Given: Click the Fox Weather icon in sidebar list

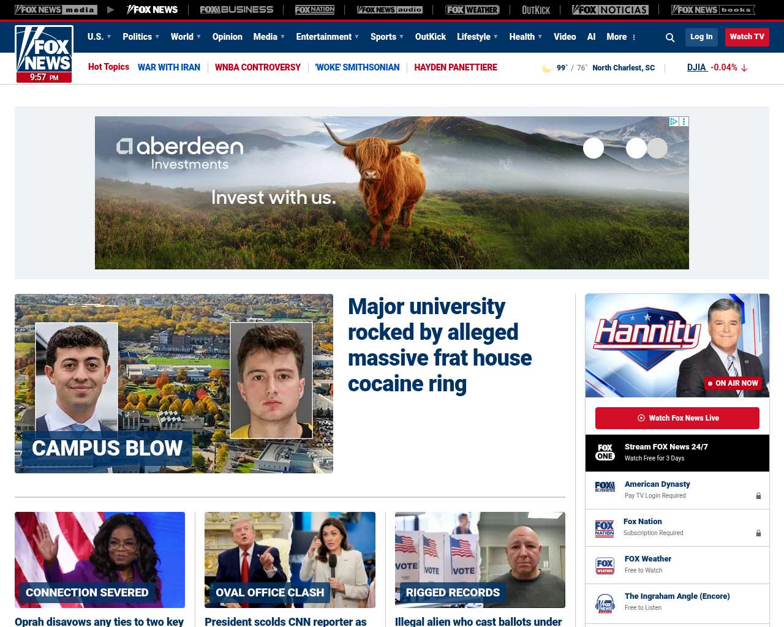Looking at the screenshot, I should [605, 566].
